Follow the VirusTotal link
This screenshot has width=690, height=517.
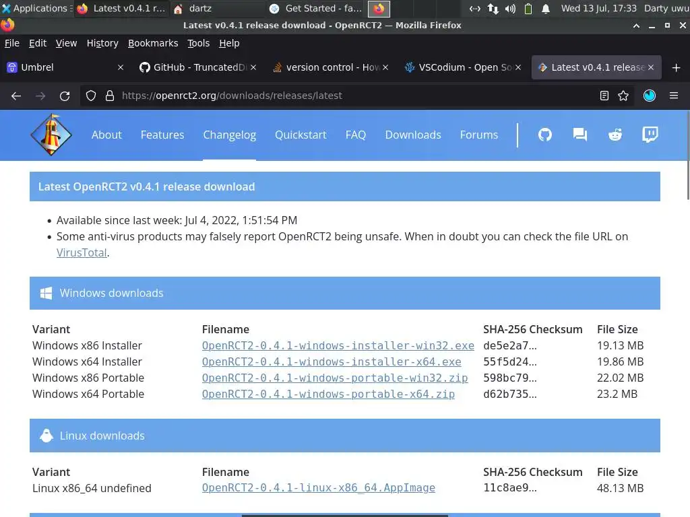[x=82, y=252]
